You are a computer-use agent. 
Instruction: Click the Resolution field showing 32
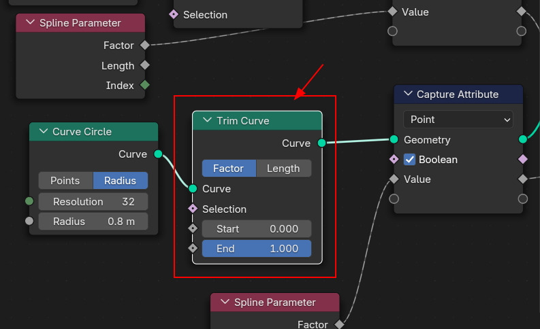[93, 201]
